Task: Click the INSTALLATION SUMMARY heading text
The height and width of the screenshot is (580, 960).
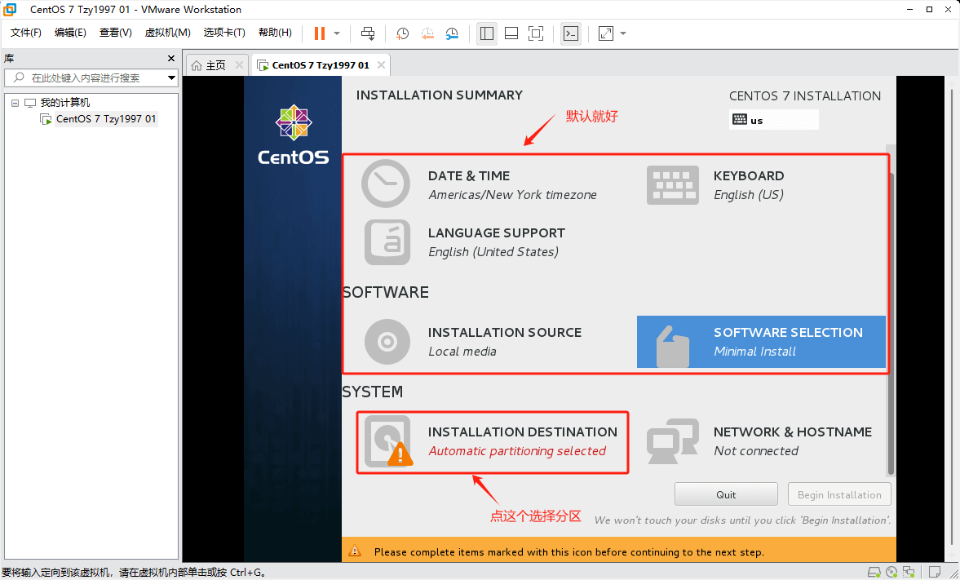Action: pos(440,95)
